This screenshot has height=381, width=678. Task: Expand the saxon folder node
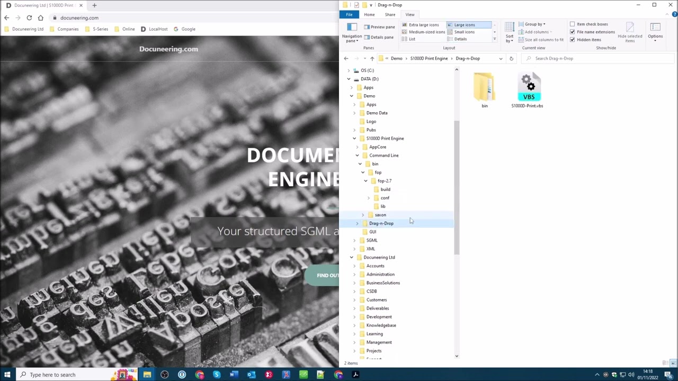point(363,215)
